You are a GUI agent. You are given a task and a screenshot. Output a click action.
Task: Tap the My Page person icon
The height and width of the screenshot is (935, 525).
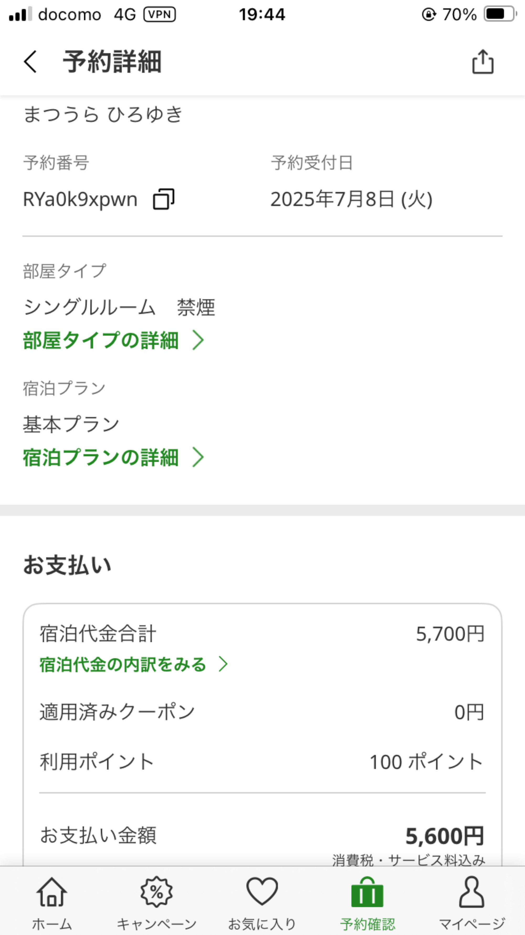coord(472,892)
